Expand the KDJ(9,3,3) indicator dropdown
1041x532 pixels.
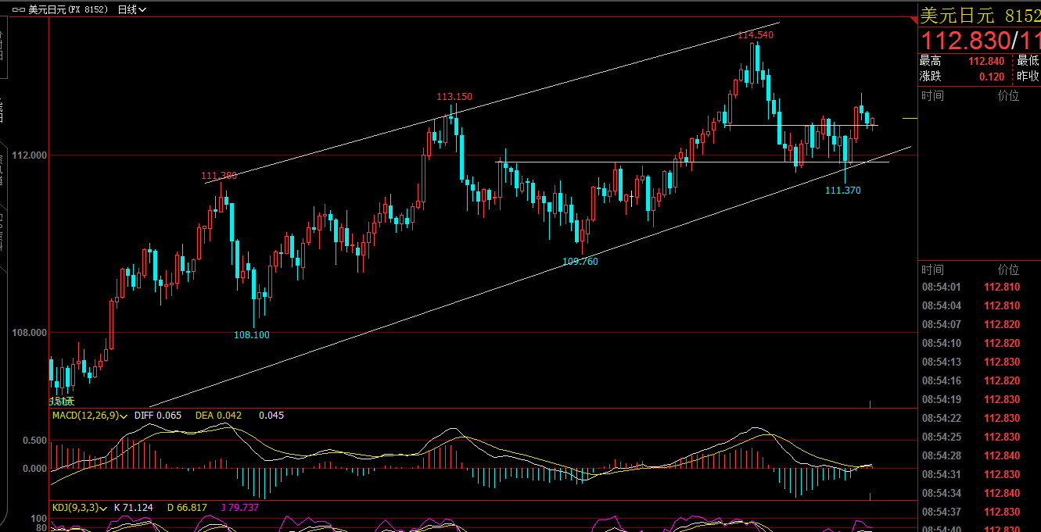pos(102,508)
